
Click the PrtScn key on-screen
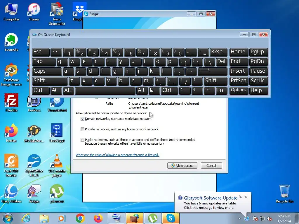pyautogui.click(x=239, y=81)
